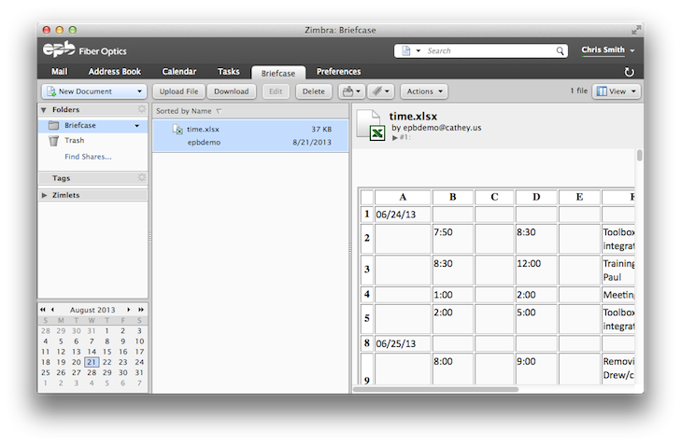681x445 pixels.
Task: Click cell showing 7:50
Action: point(452,238)
